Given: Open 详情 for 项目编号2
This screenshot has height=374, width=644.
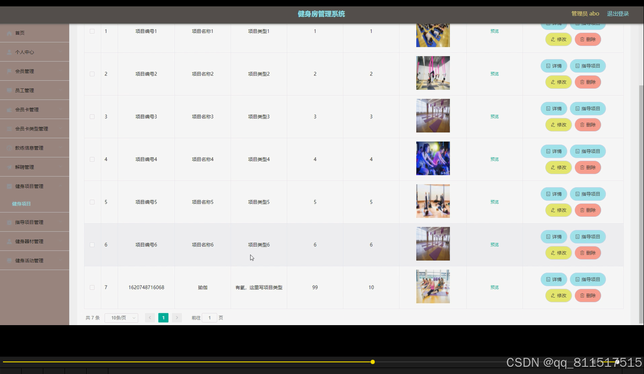Looking at the screenshot, I should pos(554,66).
